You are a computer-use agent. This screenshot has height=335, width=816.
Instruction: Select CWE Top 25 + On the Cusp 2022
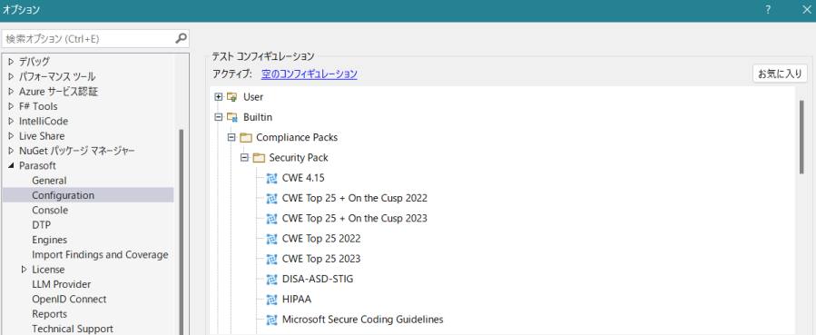354,198
